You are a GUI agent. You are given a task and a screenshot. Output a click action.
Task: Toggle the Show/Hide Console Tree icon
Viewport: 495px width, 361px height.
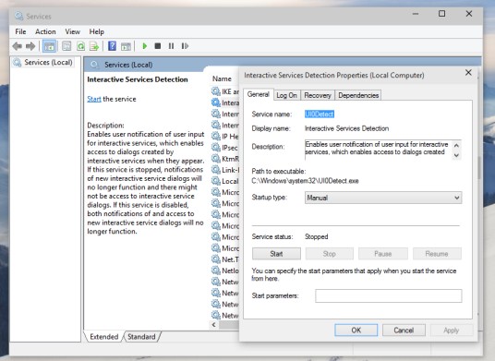[x=49, y=46]
